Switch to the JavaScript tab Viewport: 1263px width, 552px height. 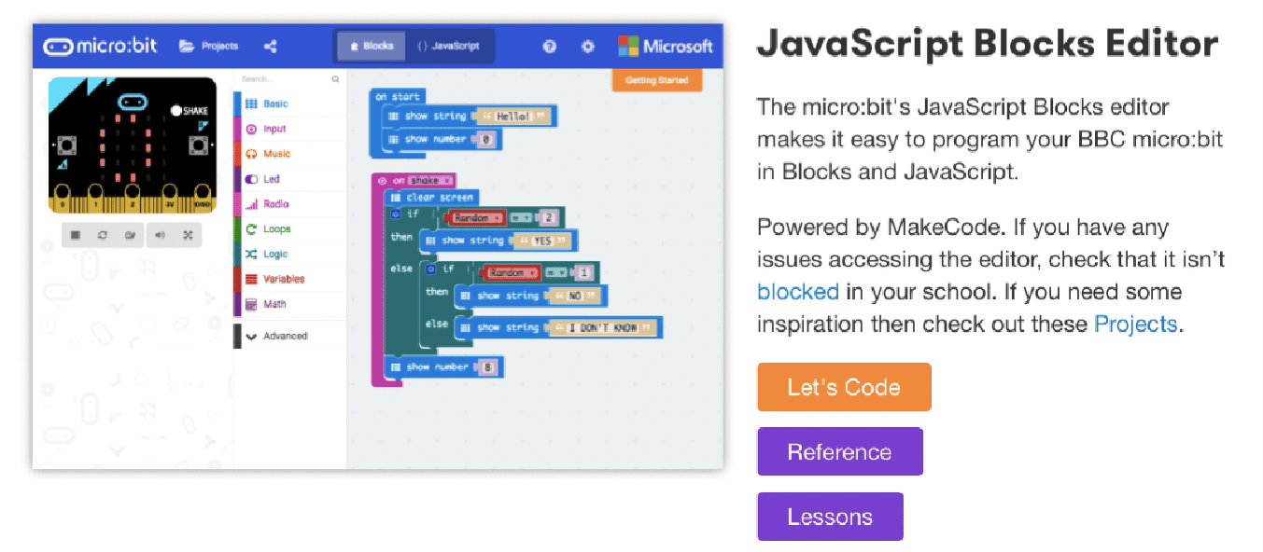click(x=448, y=46)
